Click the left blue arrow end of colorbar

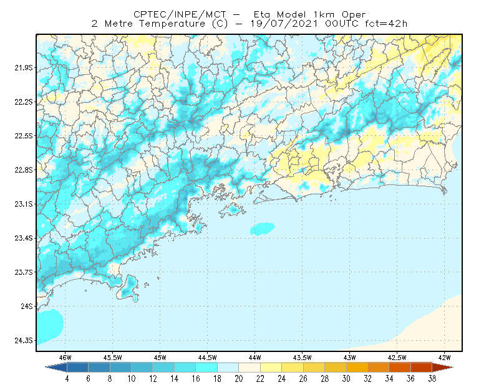56,368
